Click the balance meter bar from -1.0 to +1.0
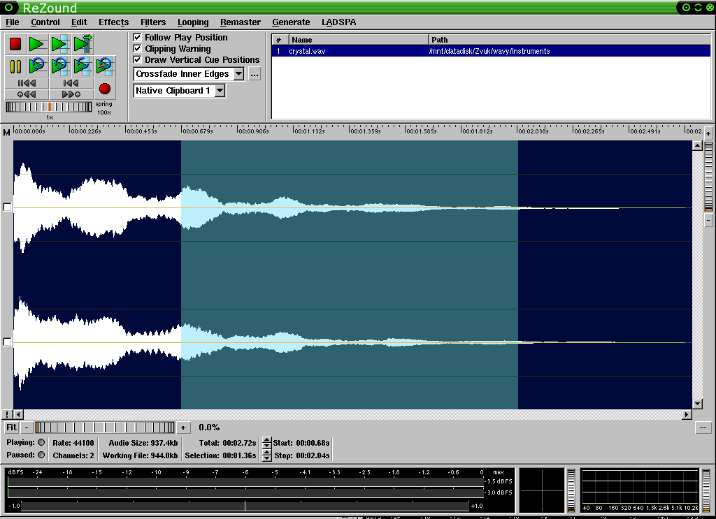Image resolution: width=716 pixels, height=519 pixels. click(245, 505)
